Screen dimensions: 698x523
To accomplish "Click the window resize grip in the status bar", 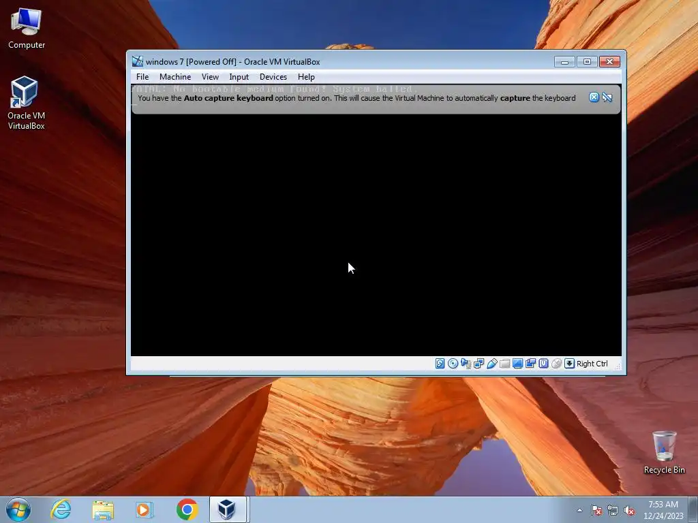I will click(618, 366).
